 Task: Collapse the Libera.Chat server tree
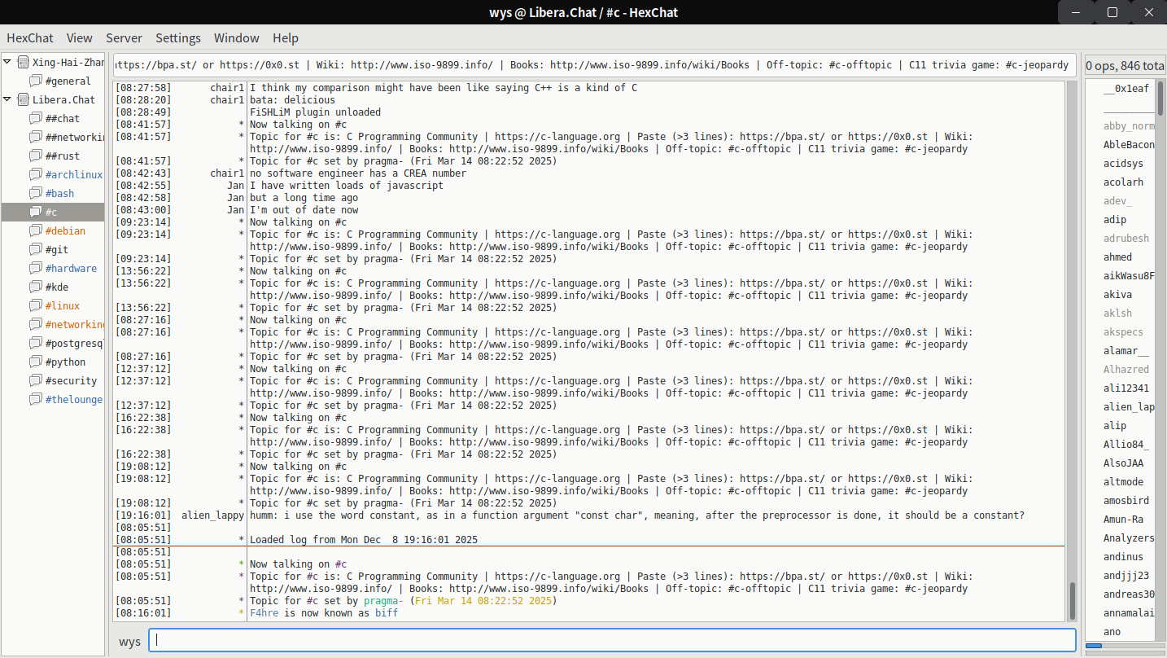click(7, 99)
